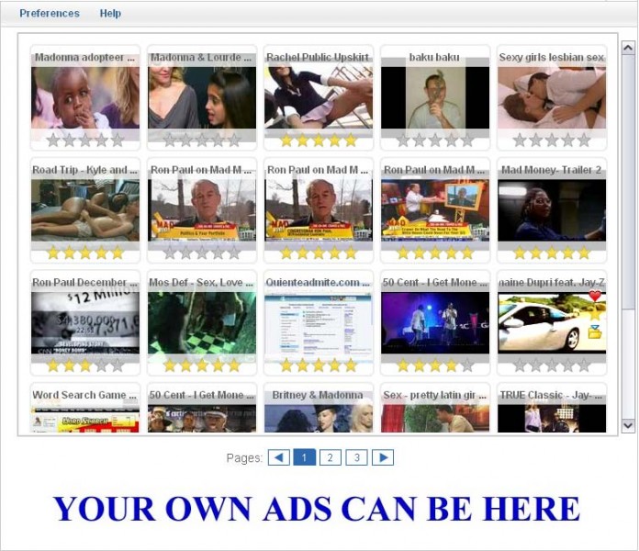The width and height of the screenshot is (639, 551).
Task: Give 'baku baku' a five-star rating
Action: point(467,141)
